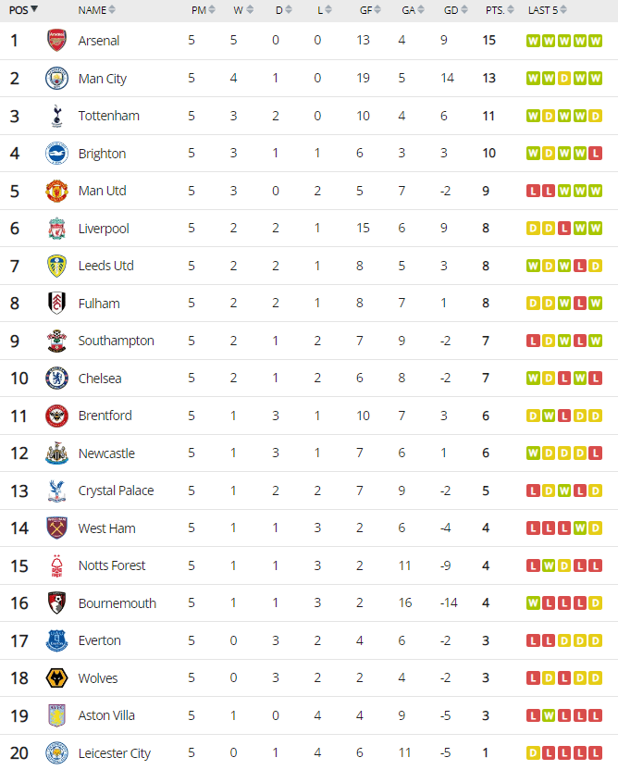Click the Bournemouth club crest
Screen dimensions: 618x770
56,603
